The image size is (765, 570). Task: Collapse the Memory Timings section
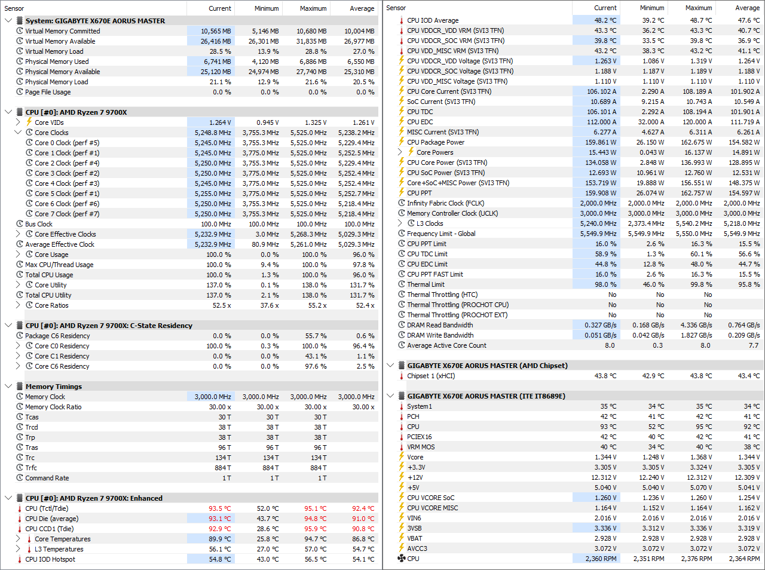[x=8, y=387]
